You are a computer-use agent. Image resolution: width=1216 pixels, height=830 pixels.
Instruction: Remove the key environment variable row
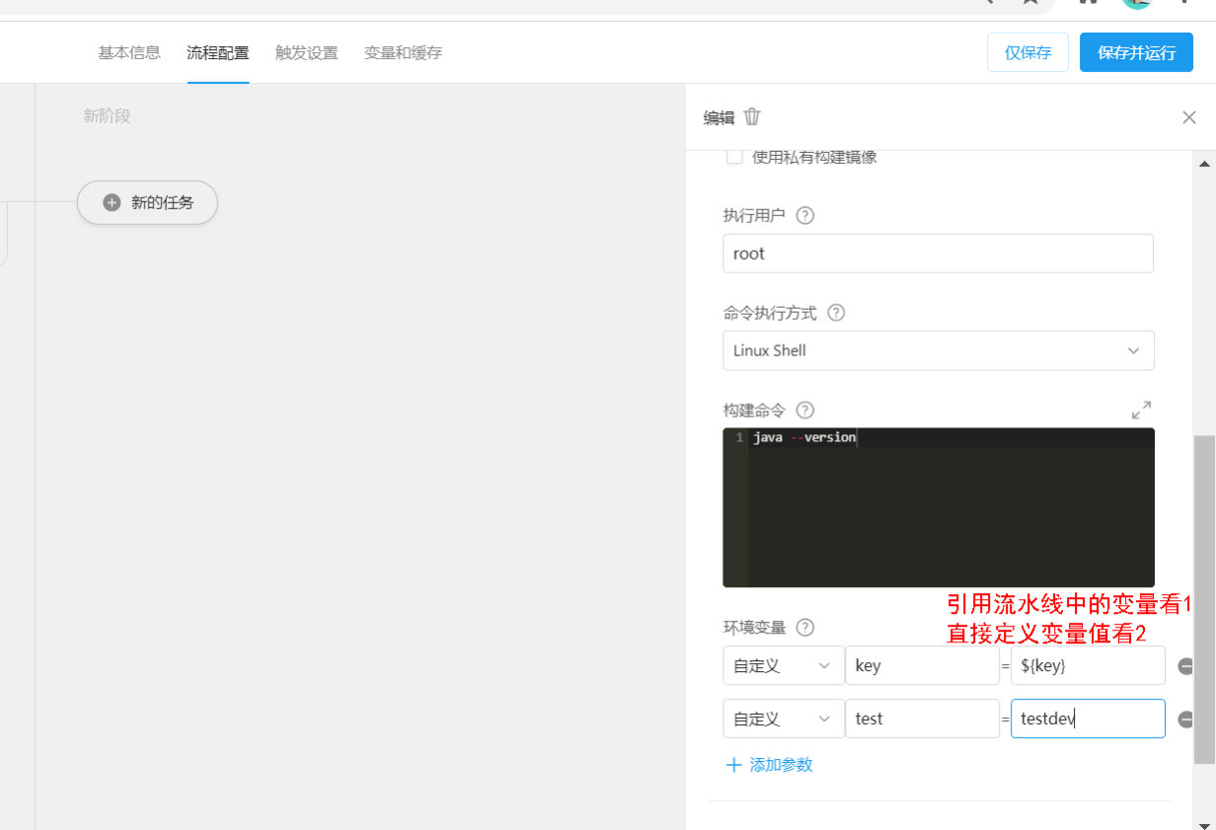[x=1186, y=666]
